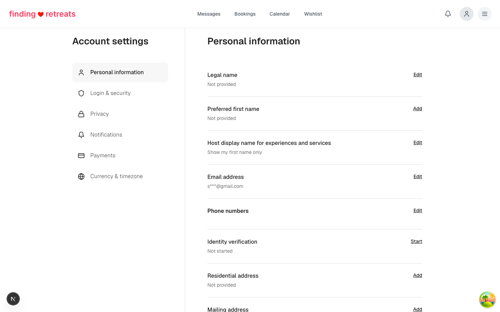Click the notifications bell icon in header
This screenshot has height=312, width=500.
point(448,14)
